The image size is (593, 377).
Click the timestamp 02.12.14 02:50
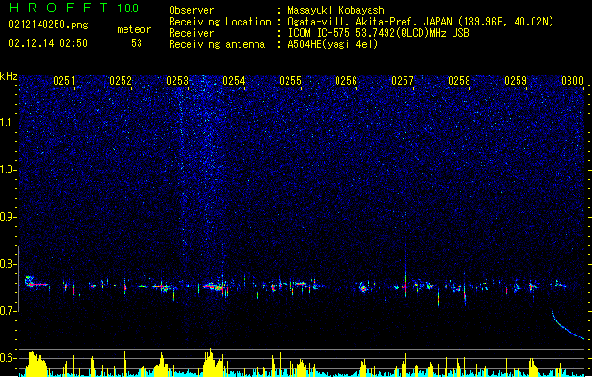(x=48, y=43)
